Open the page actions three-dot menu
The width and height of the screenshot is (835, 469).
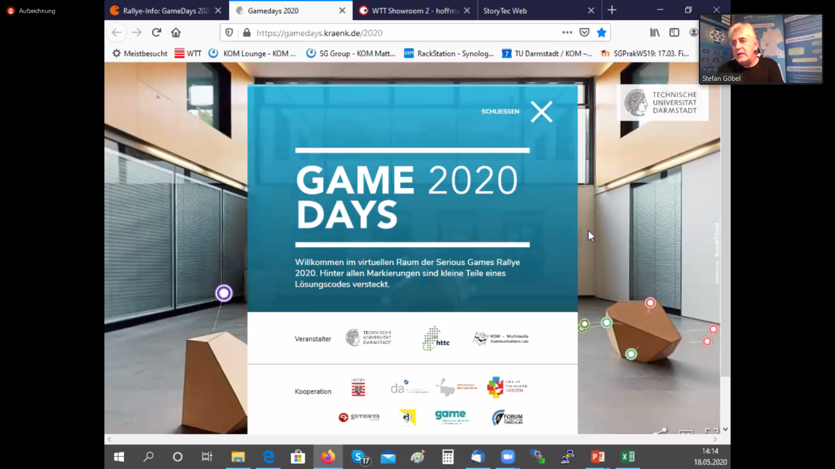(567, 33)
